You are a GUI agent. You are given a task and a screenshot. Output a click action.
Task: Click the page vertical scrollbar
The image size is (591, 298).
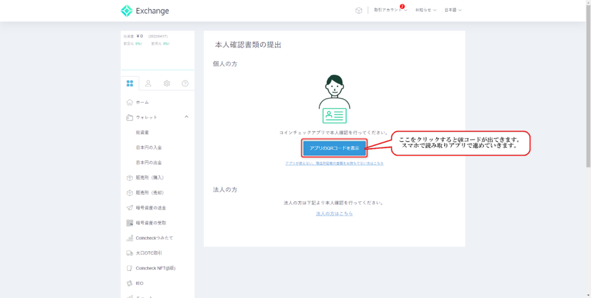tap(588, 85)
